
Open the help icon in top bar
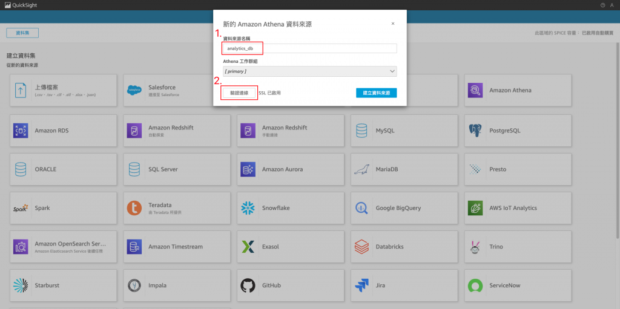point(602,5)
